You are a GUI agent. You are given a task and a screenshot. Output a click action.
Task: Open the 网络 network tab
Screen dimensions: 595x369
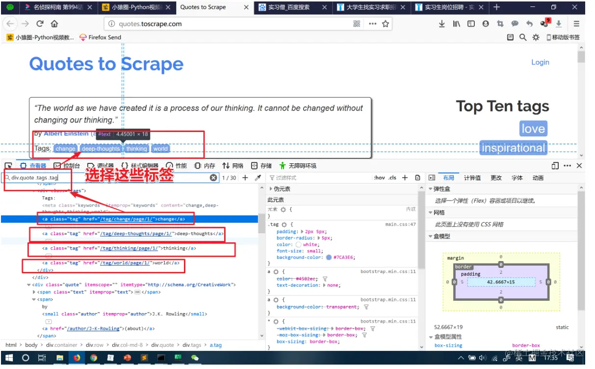coord(233,166)
